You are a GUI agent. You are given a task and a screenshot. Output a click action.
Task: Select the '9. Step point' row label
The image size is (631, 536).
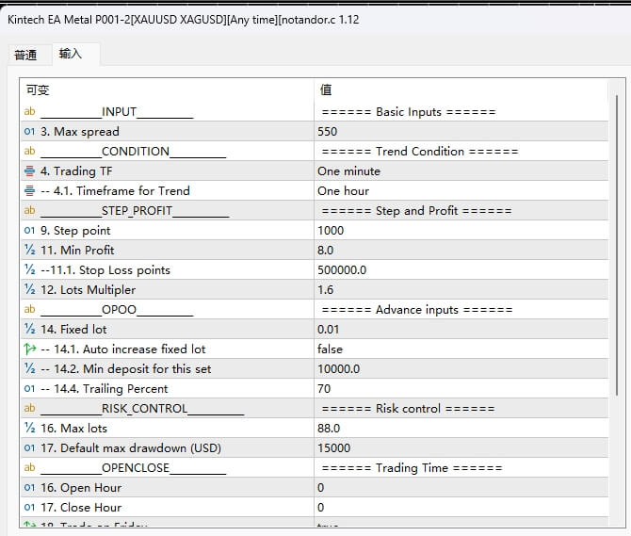point(75,230)
